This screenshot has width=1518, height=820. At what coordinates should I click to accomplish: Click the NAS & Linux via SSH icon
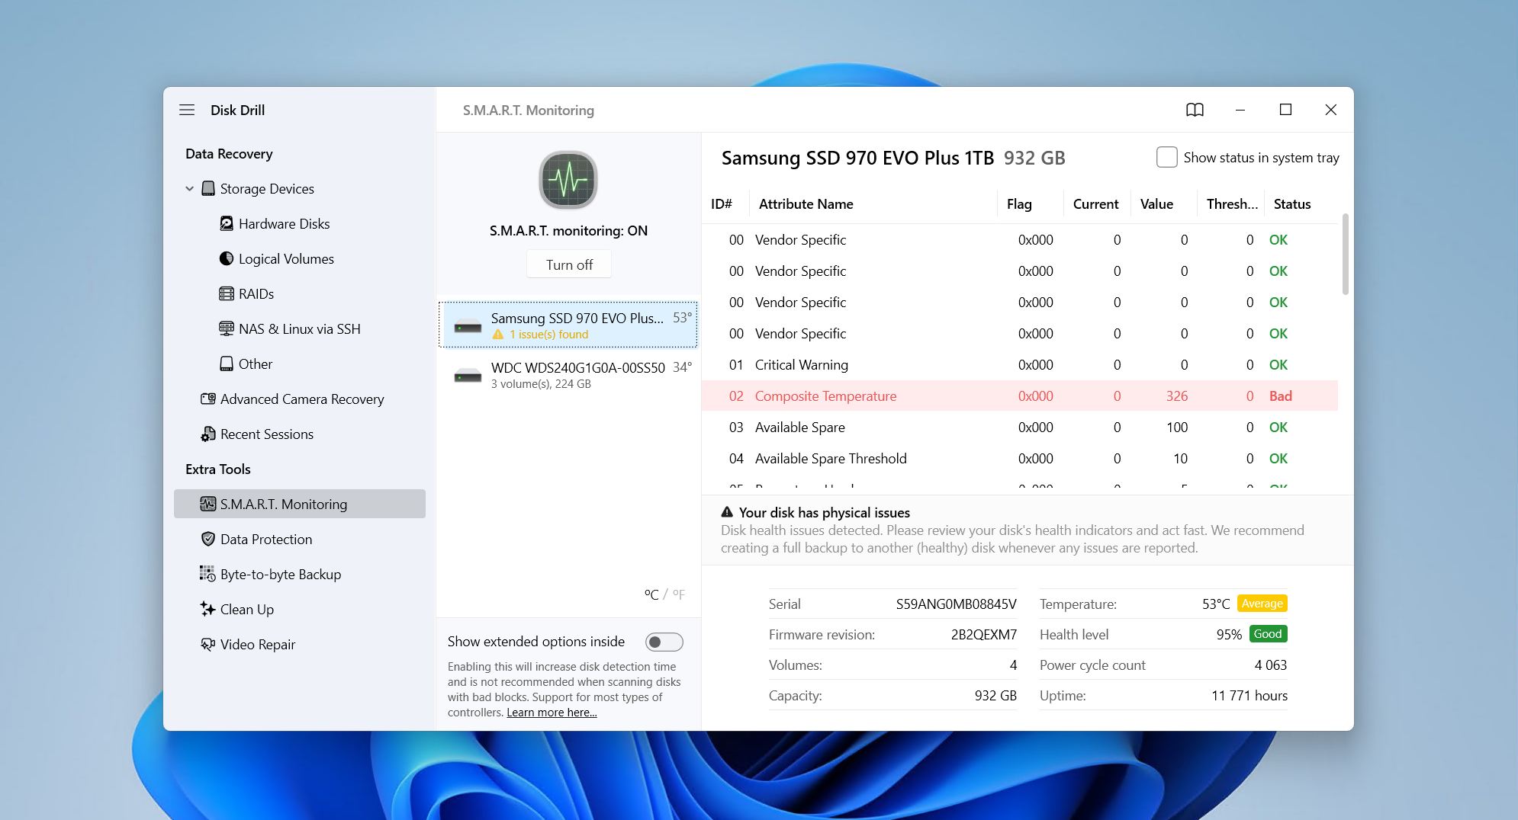pos(227,328)
